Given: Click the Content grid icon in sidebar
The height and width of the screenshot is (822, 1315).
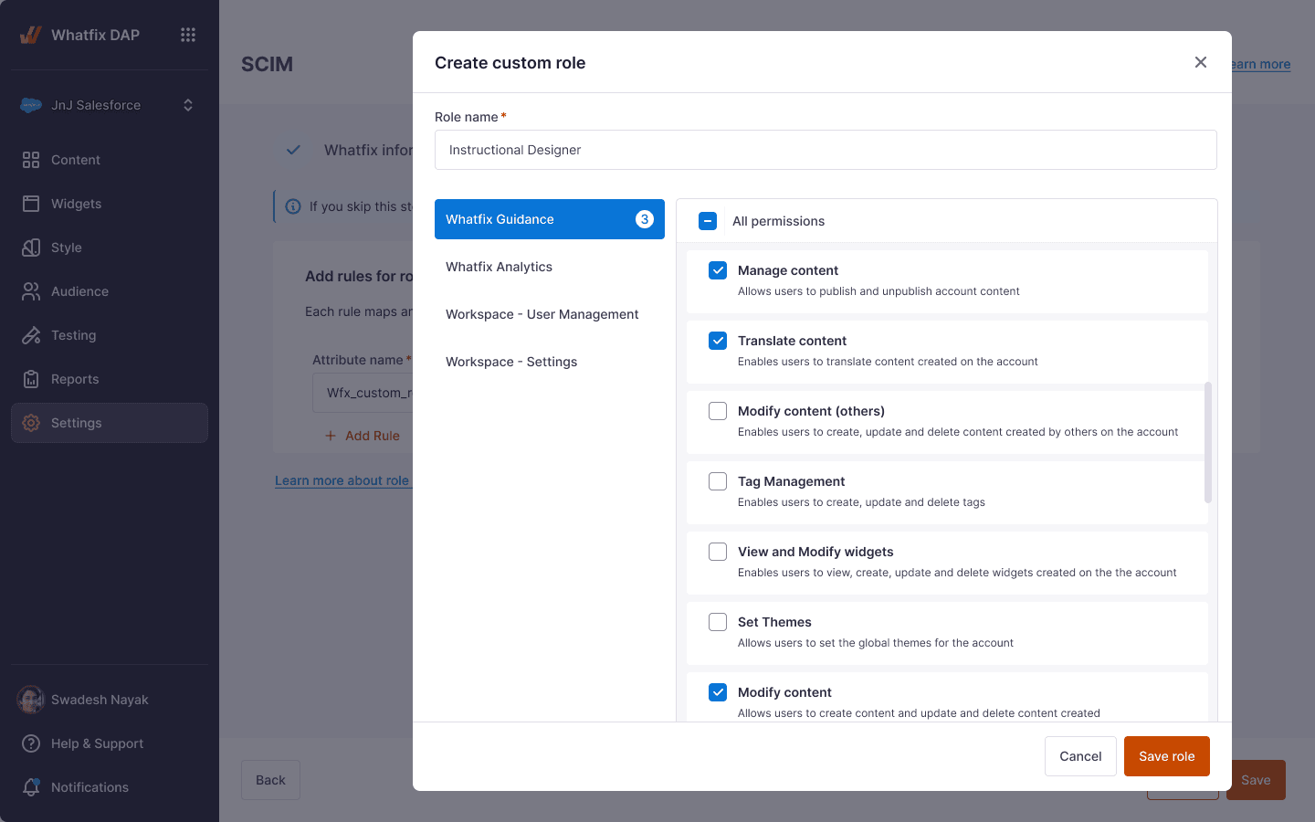Looking at the screenshot, I should pyautogui.click(x=31, y=160).
